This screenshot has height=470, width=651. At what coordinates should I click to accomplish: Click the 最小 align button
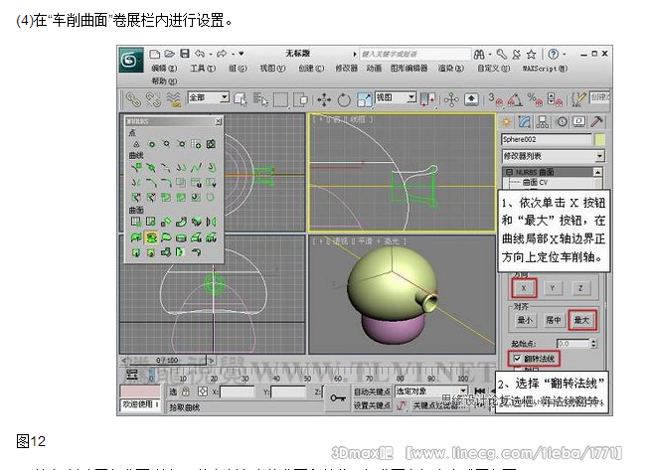(x=525, y=320)
